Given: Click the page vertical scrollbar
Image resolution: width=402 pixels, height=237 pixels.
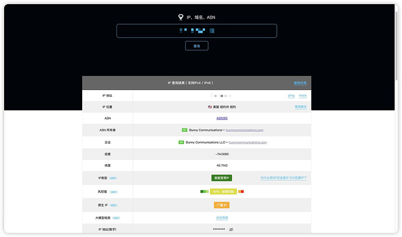Looking at the screenshot, I should 397,46.
